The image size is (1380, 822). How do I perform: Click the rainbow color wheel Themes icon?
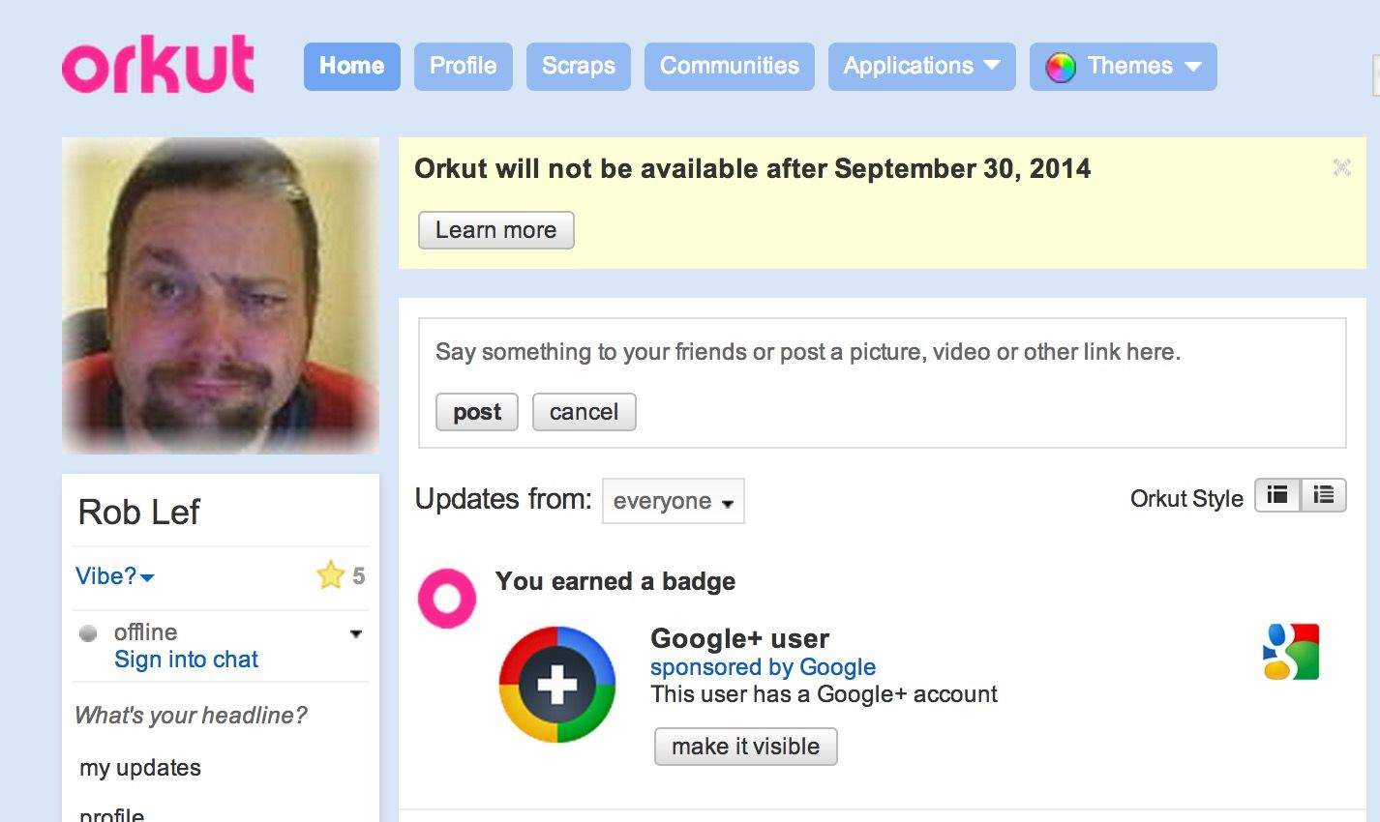(x=1061, y=67)
